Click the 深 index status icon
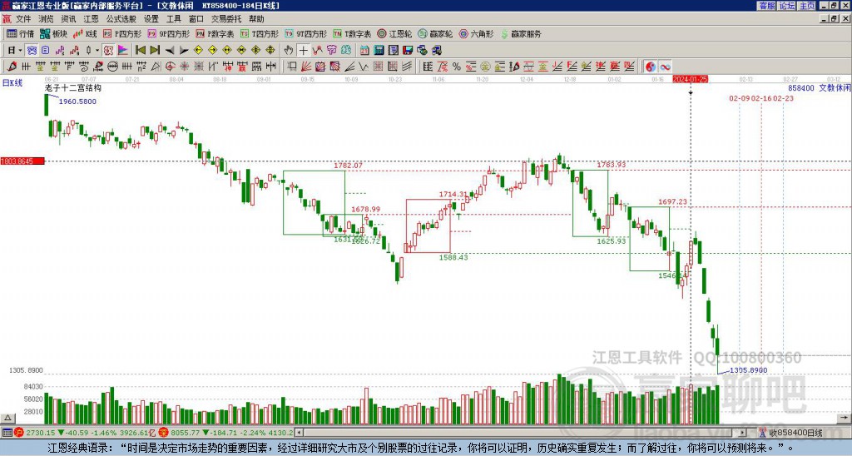852x456 pixels. coord(163,433)
